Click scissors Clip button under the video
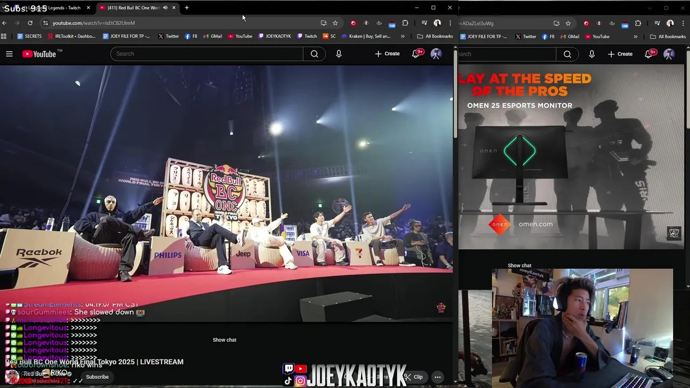690x388 pixels. click(414, 377)
